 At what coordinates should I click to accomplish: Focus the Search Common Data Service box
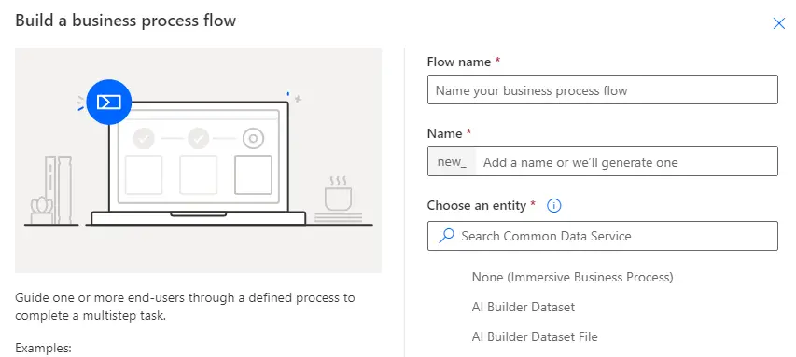coord(603,236)
